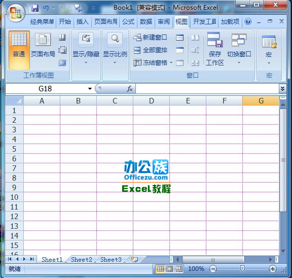Click into the formula bar
Viewport: 292px width, 278px height.
pyautogui.click(x=207, y=88)
